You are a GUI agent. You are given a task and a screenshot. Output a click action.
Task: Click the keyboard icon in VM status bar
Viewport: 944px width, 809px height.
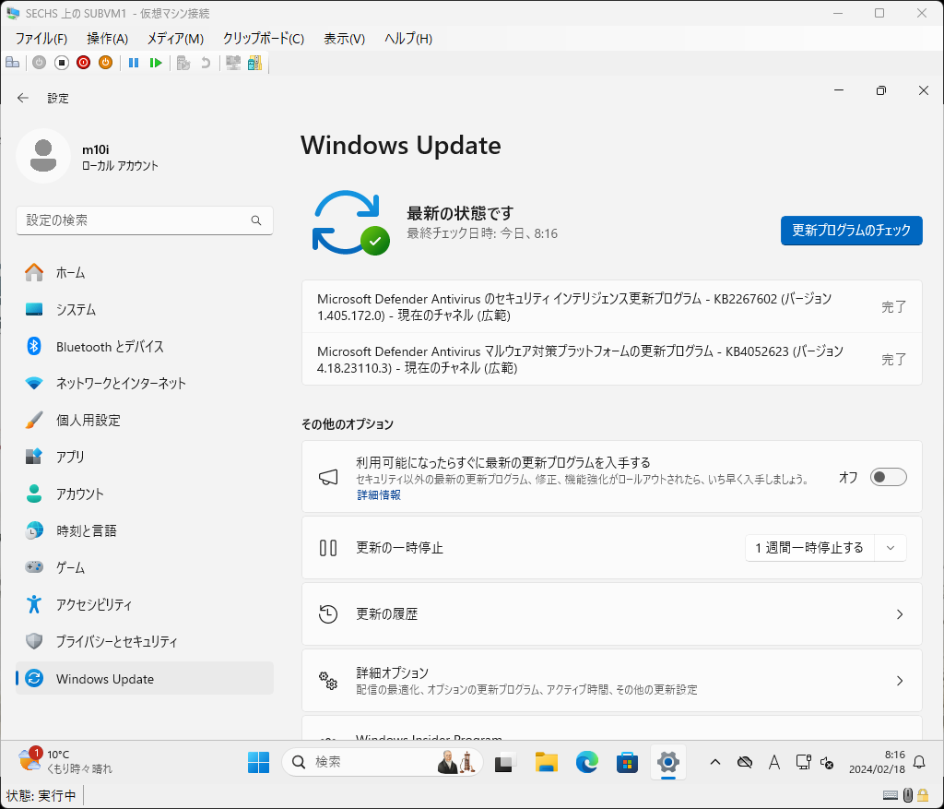click(x=891, y=796)
